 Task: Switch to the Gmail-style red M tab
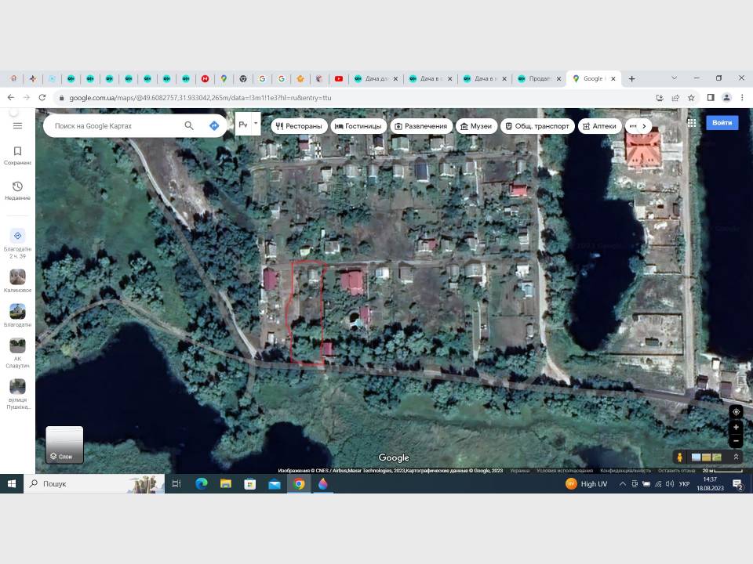[x=205, y=78]
